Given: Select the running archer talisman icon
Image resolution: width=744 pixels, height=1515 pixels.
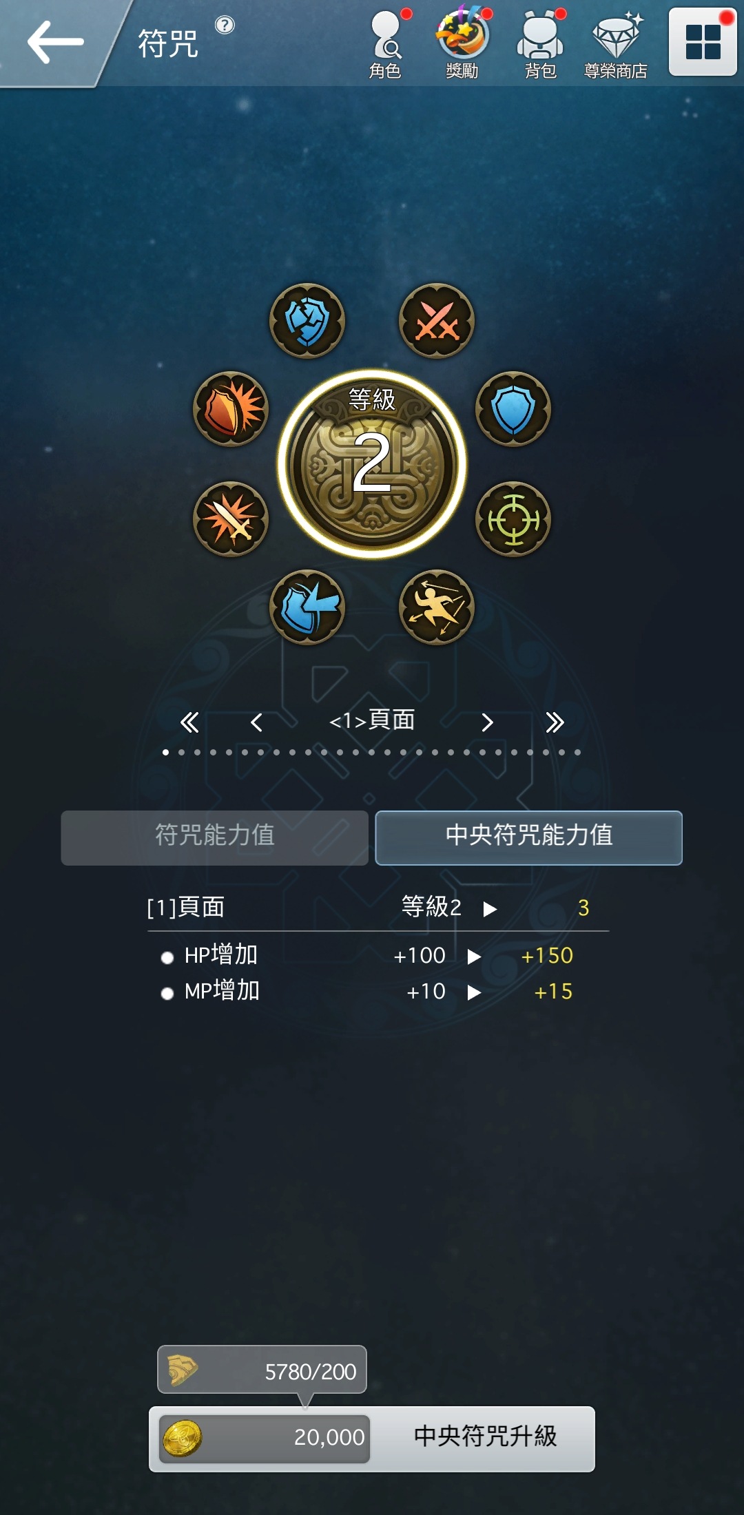Looking at the screenshot, I should click(x=437, y=607).
